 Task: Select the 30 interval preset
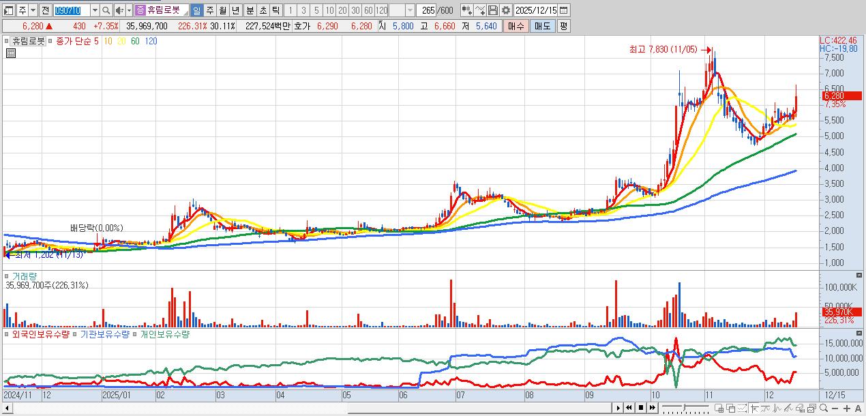[355, 10]
